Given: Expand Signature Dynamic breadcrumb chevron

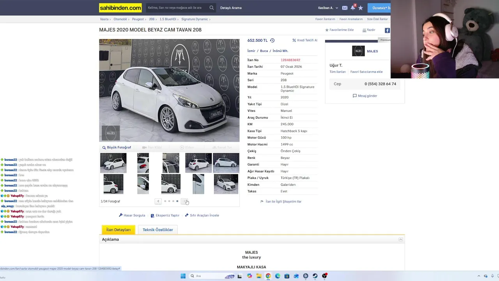Looking at the screenshot, I should 210,19.
